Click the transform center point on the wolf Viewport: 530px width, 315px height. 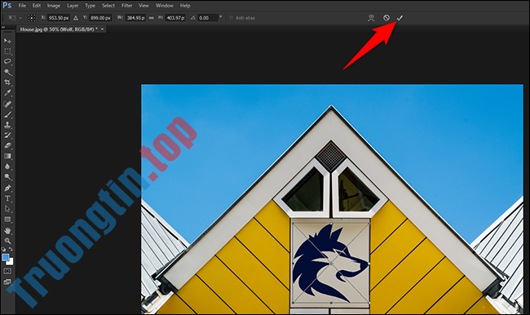pos(331,264)
